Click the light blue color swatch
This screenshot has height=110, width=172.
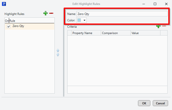point(79,20)
